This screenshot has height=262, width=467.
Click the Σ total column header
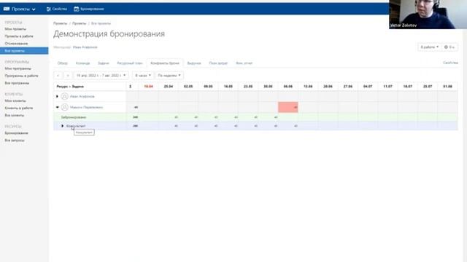tap(130, 87)
